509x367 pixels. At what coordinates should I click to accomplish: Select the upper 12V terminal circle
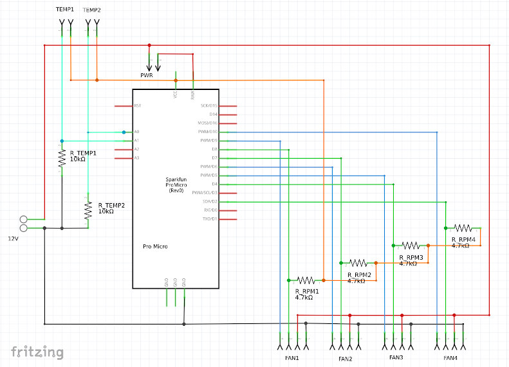point(23,219)
